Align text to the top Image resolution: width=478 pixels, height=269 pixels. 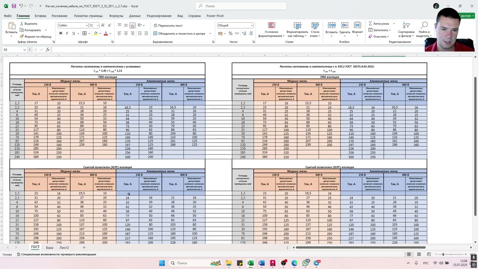119,25
